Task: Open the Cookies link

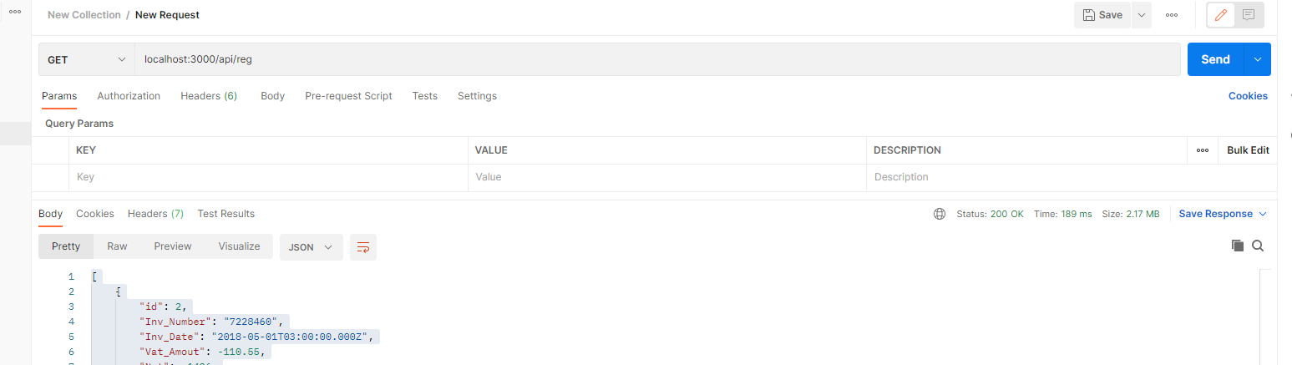Action: [x=1248, y=96]
